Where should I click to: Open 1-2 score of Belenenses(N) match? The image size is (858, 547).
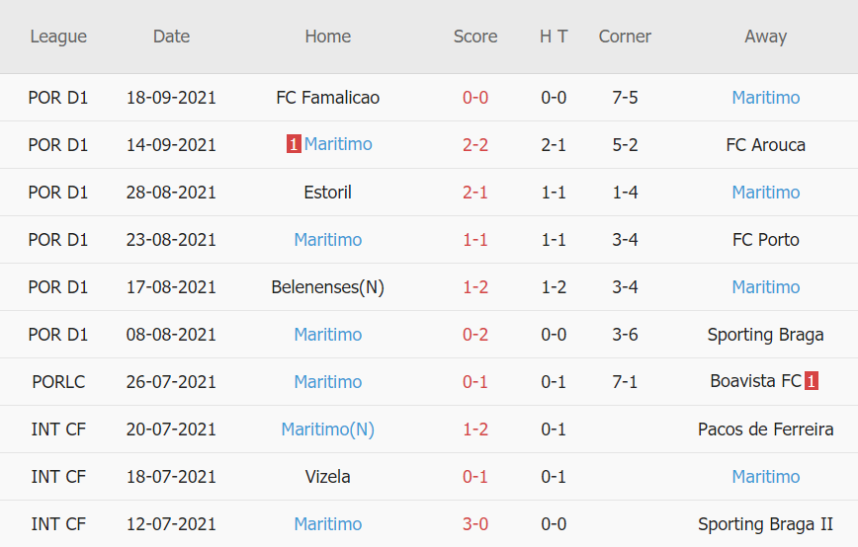(x=475, y=287)
